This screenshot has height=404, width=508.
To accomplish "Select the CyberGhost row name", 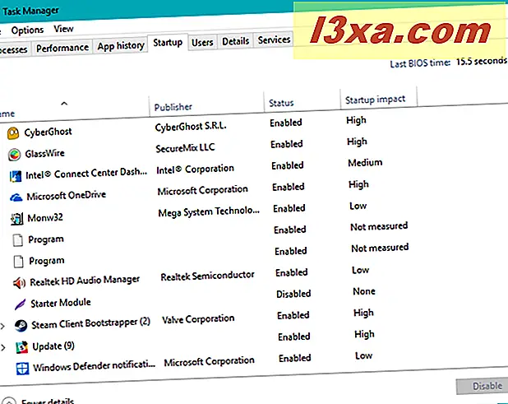I will click(x=48, y=132).
